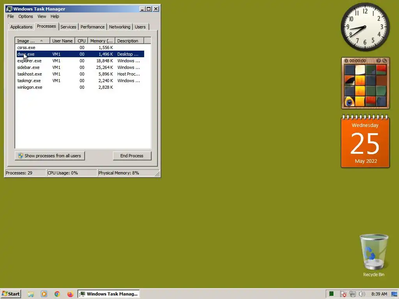This screenshot has width=399, height=299.
Task: Click Windows Task Manager taskbar button
Action: tap(109, 294)
